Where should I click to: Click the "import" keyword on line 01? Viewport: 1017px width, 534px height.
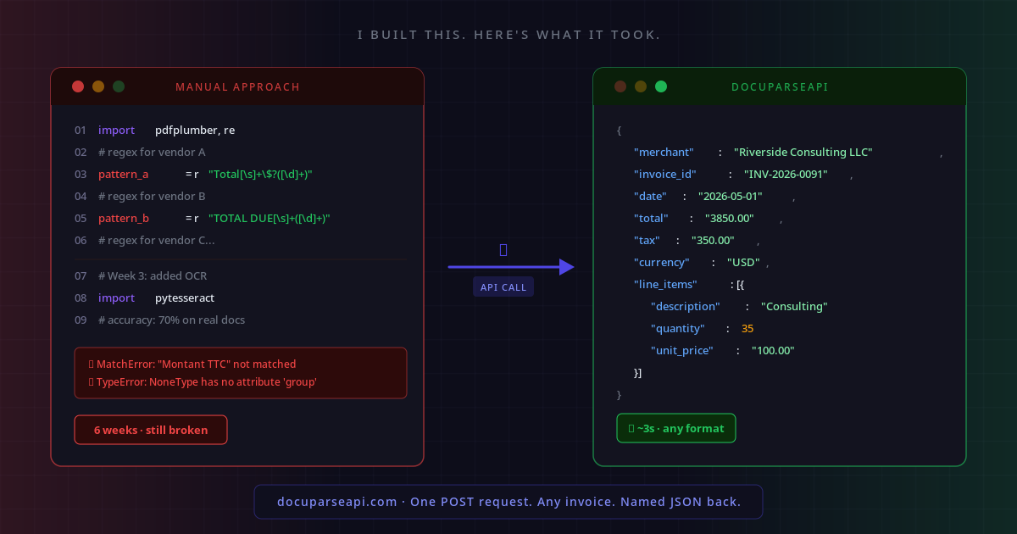[116, 131]
